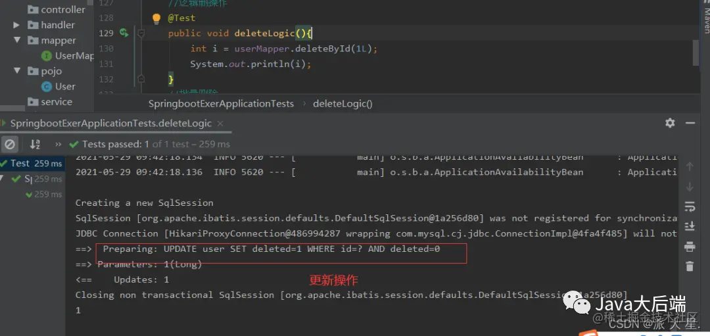This screenshot has width=710, height=336.
Task: Click the deleteLogic() breadcrumb
Action: pos(343,104)
